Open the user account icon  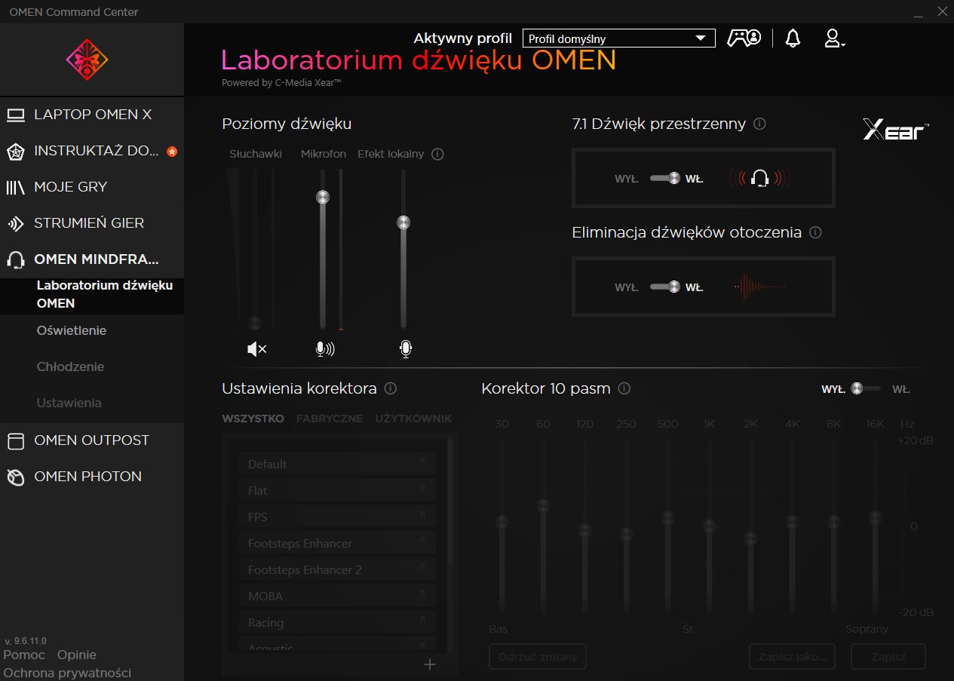[833, 38]
